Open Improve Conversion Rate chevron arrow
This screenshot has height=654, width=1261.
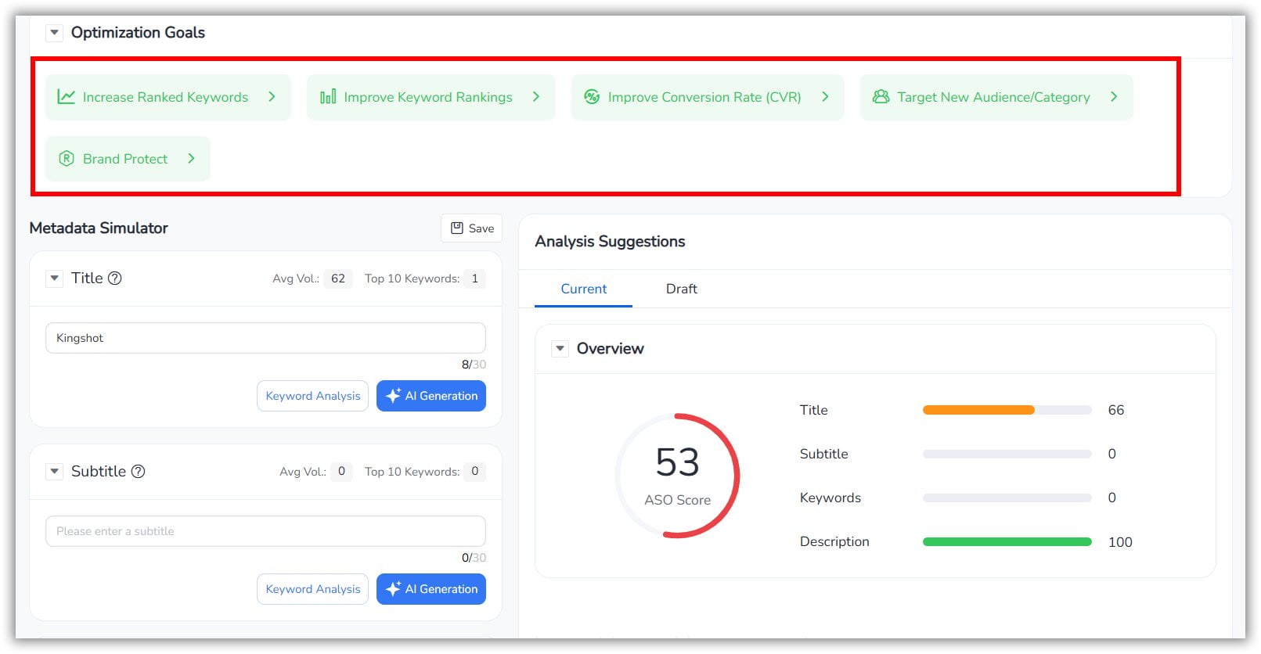pyautogui.click(x=825, y=97)
